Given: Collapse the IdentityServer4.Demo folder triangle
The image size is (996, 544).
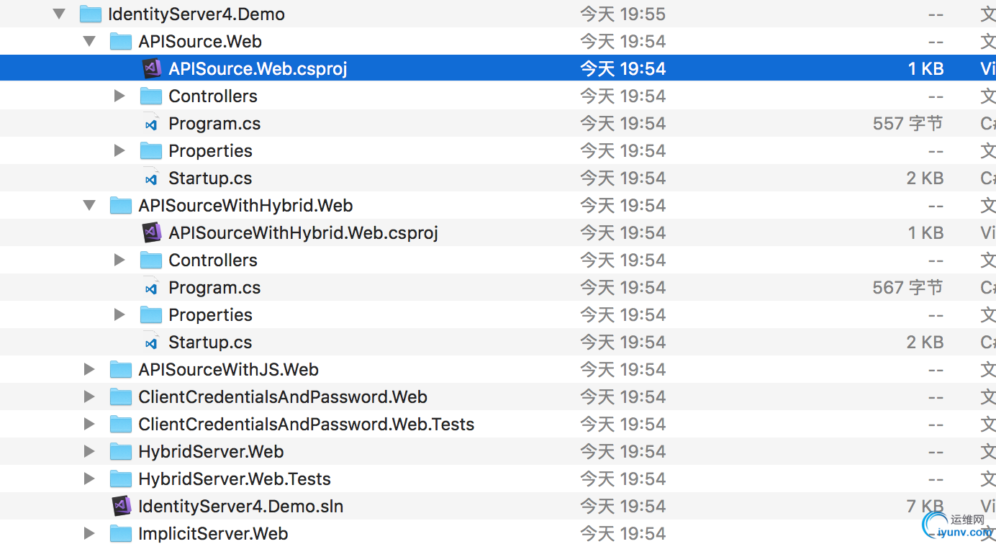Looking at the screenshot, I should (59, 14).
